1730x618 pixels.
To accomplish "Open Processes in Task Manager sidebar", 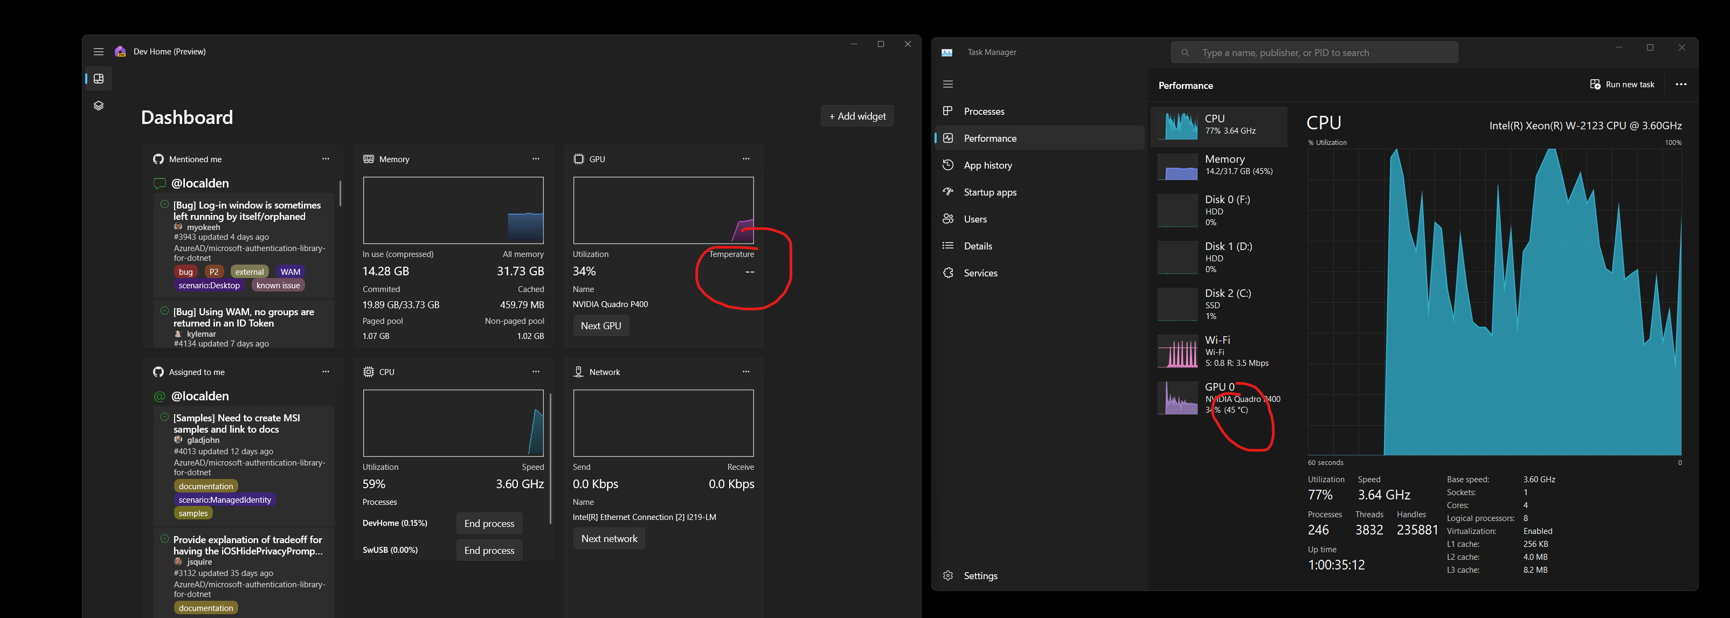I will click(x=984, y=111).
